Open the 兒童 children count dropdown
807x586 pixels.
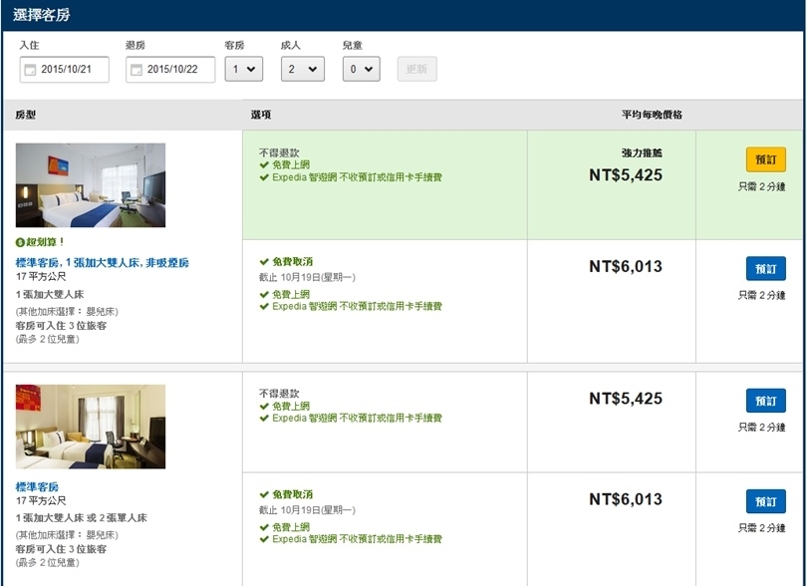click(x=361, y=69)
